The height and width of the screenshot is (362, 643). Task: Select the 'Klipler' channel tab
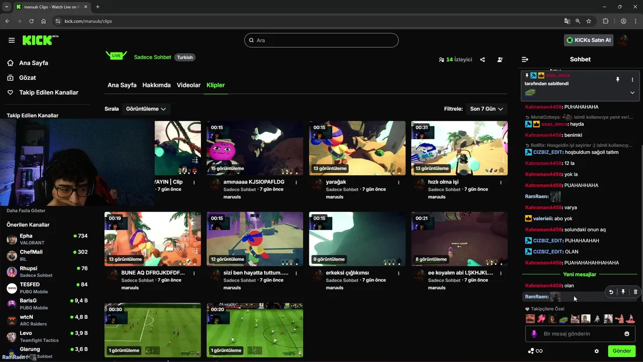pyautogui.click(x=216, y=85)
